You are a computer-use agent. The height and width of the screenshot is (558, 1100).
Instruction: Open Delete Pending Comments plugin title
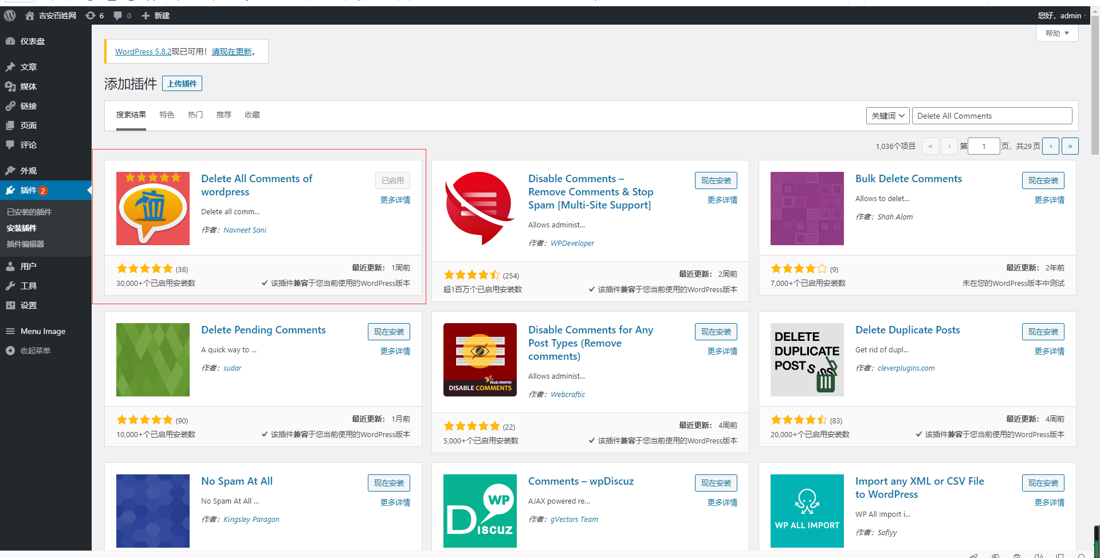pyautogui.click(x=264, y=330)
